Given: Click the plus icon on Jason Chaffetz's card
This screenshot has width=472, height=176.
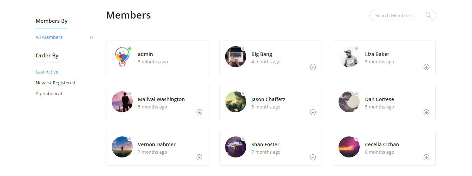Looking at the screenshot, I should [313, 112].
